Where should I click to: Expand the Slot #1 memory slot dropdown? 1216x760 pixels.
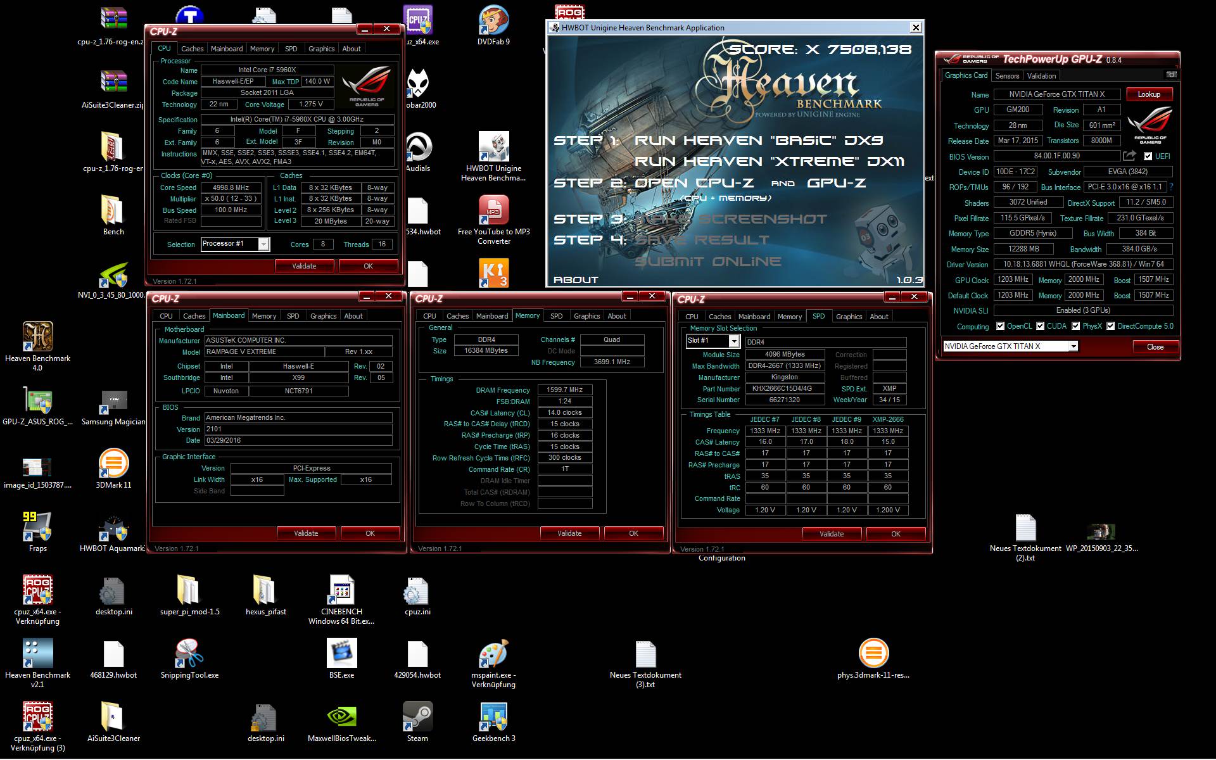(x=734, y=341)
